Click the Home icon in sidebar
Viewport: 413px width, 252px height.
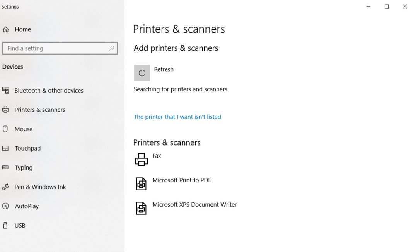pyautogui.click(x=5, y=29)
